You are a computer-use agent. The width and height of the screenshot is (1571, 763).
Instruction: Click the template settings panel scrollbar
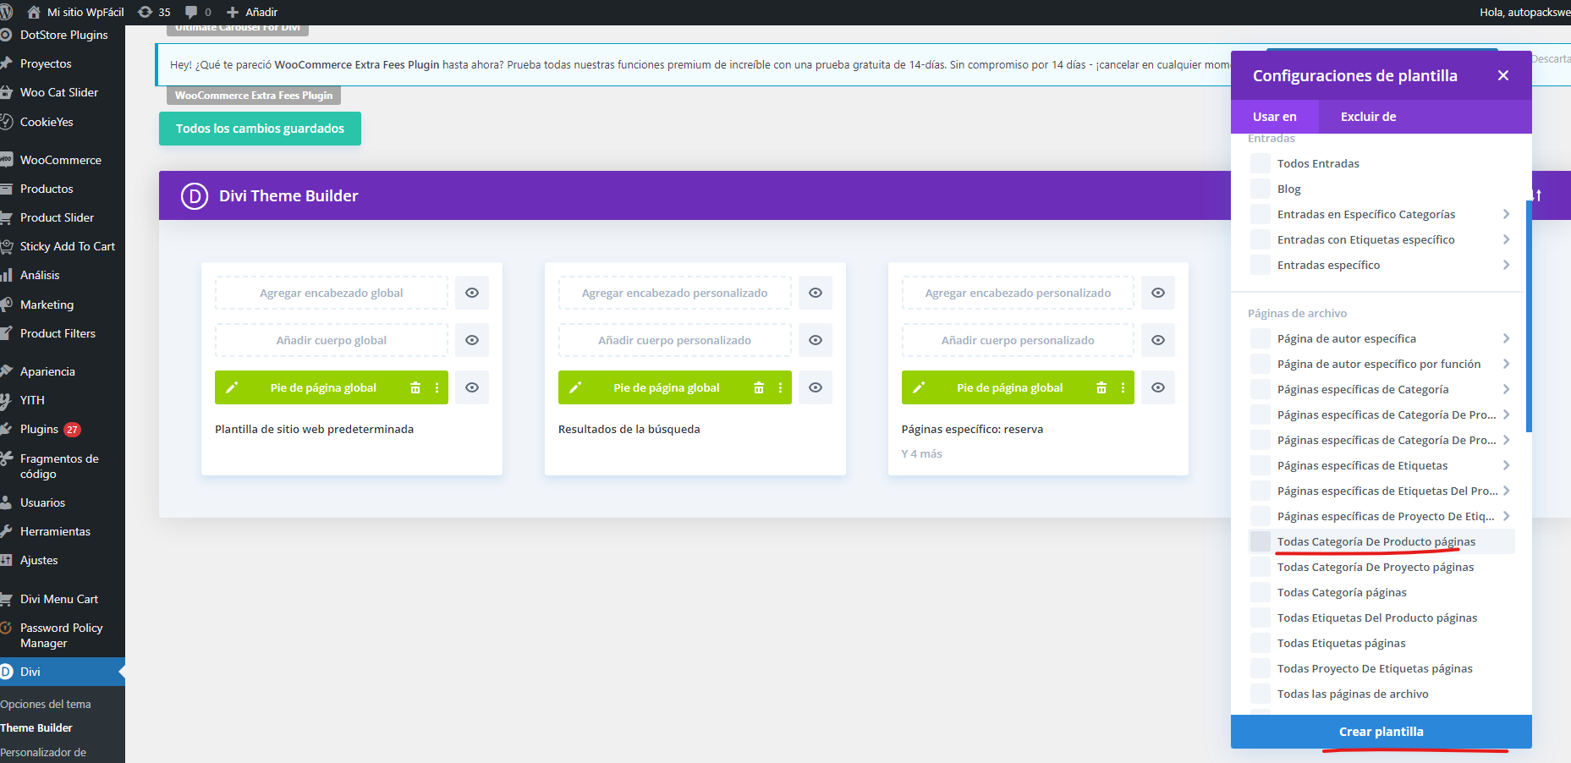[1529, 316]
